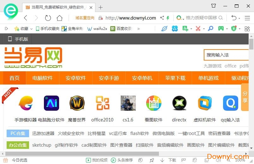Click the browser home button

click(x=59, y=18)
